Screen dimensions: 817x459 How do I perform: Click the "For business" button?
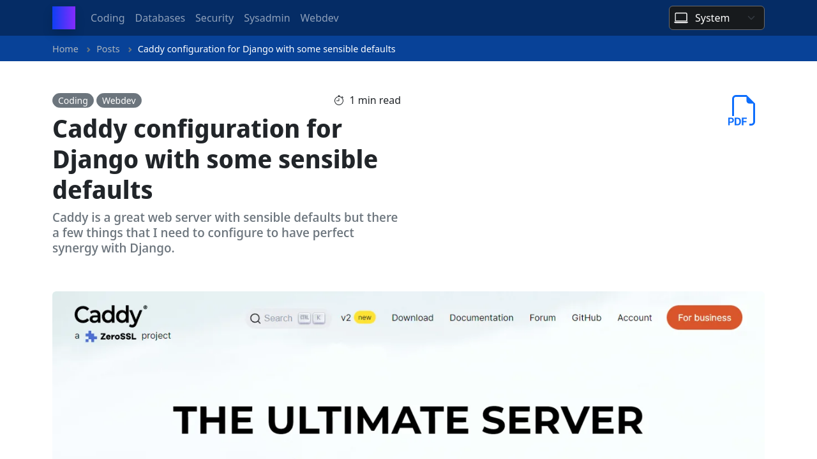click(x=704, y=317)
